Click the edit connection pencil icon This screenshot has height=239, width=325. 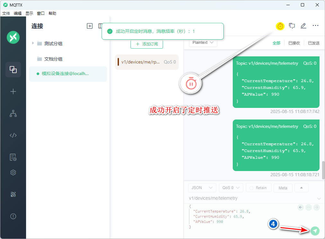[303, 26]
